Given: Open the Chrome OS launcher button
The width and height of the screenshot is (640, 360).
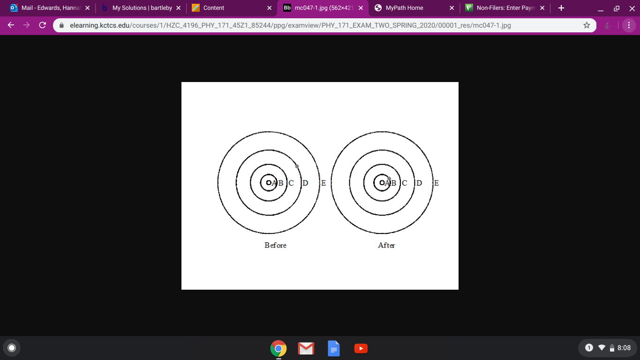Looking at the screenshot, I should [12, 348].
